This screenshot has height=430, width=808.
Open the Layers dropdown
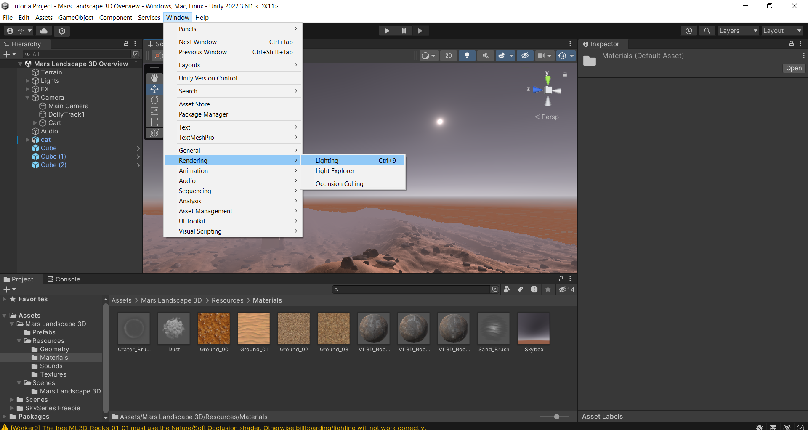point(739,31)
